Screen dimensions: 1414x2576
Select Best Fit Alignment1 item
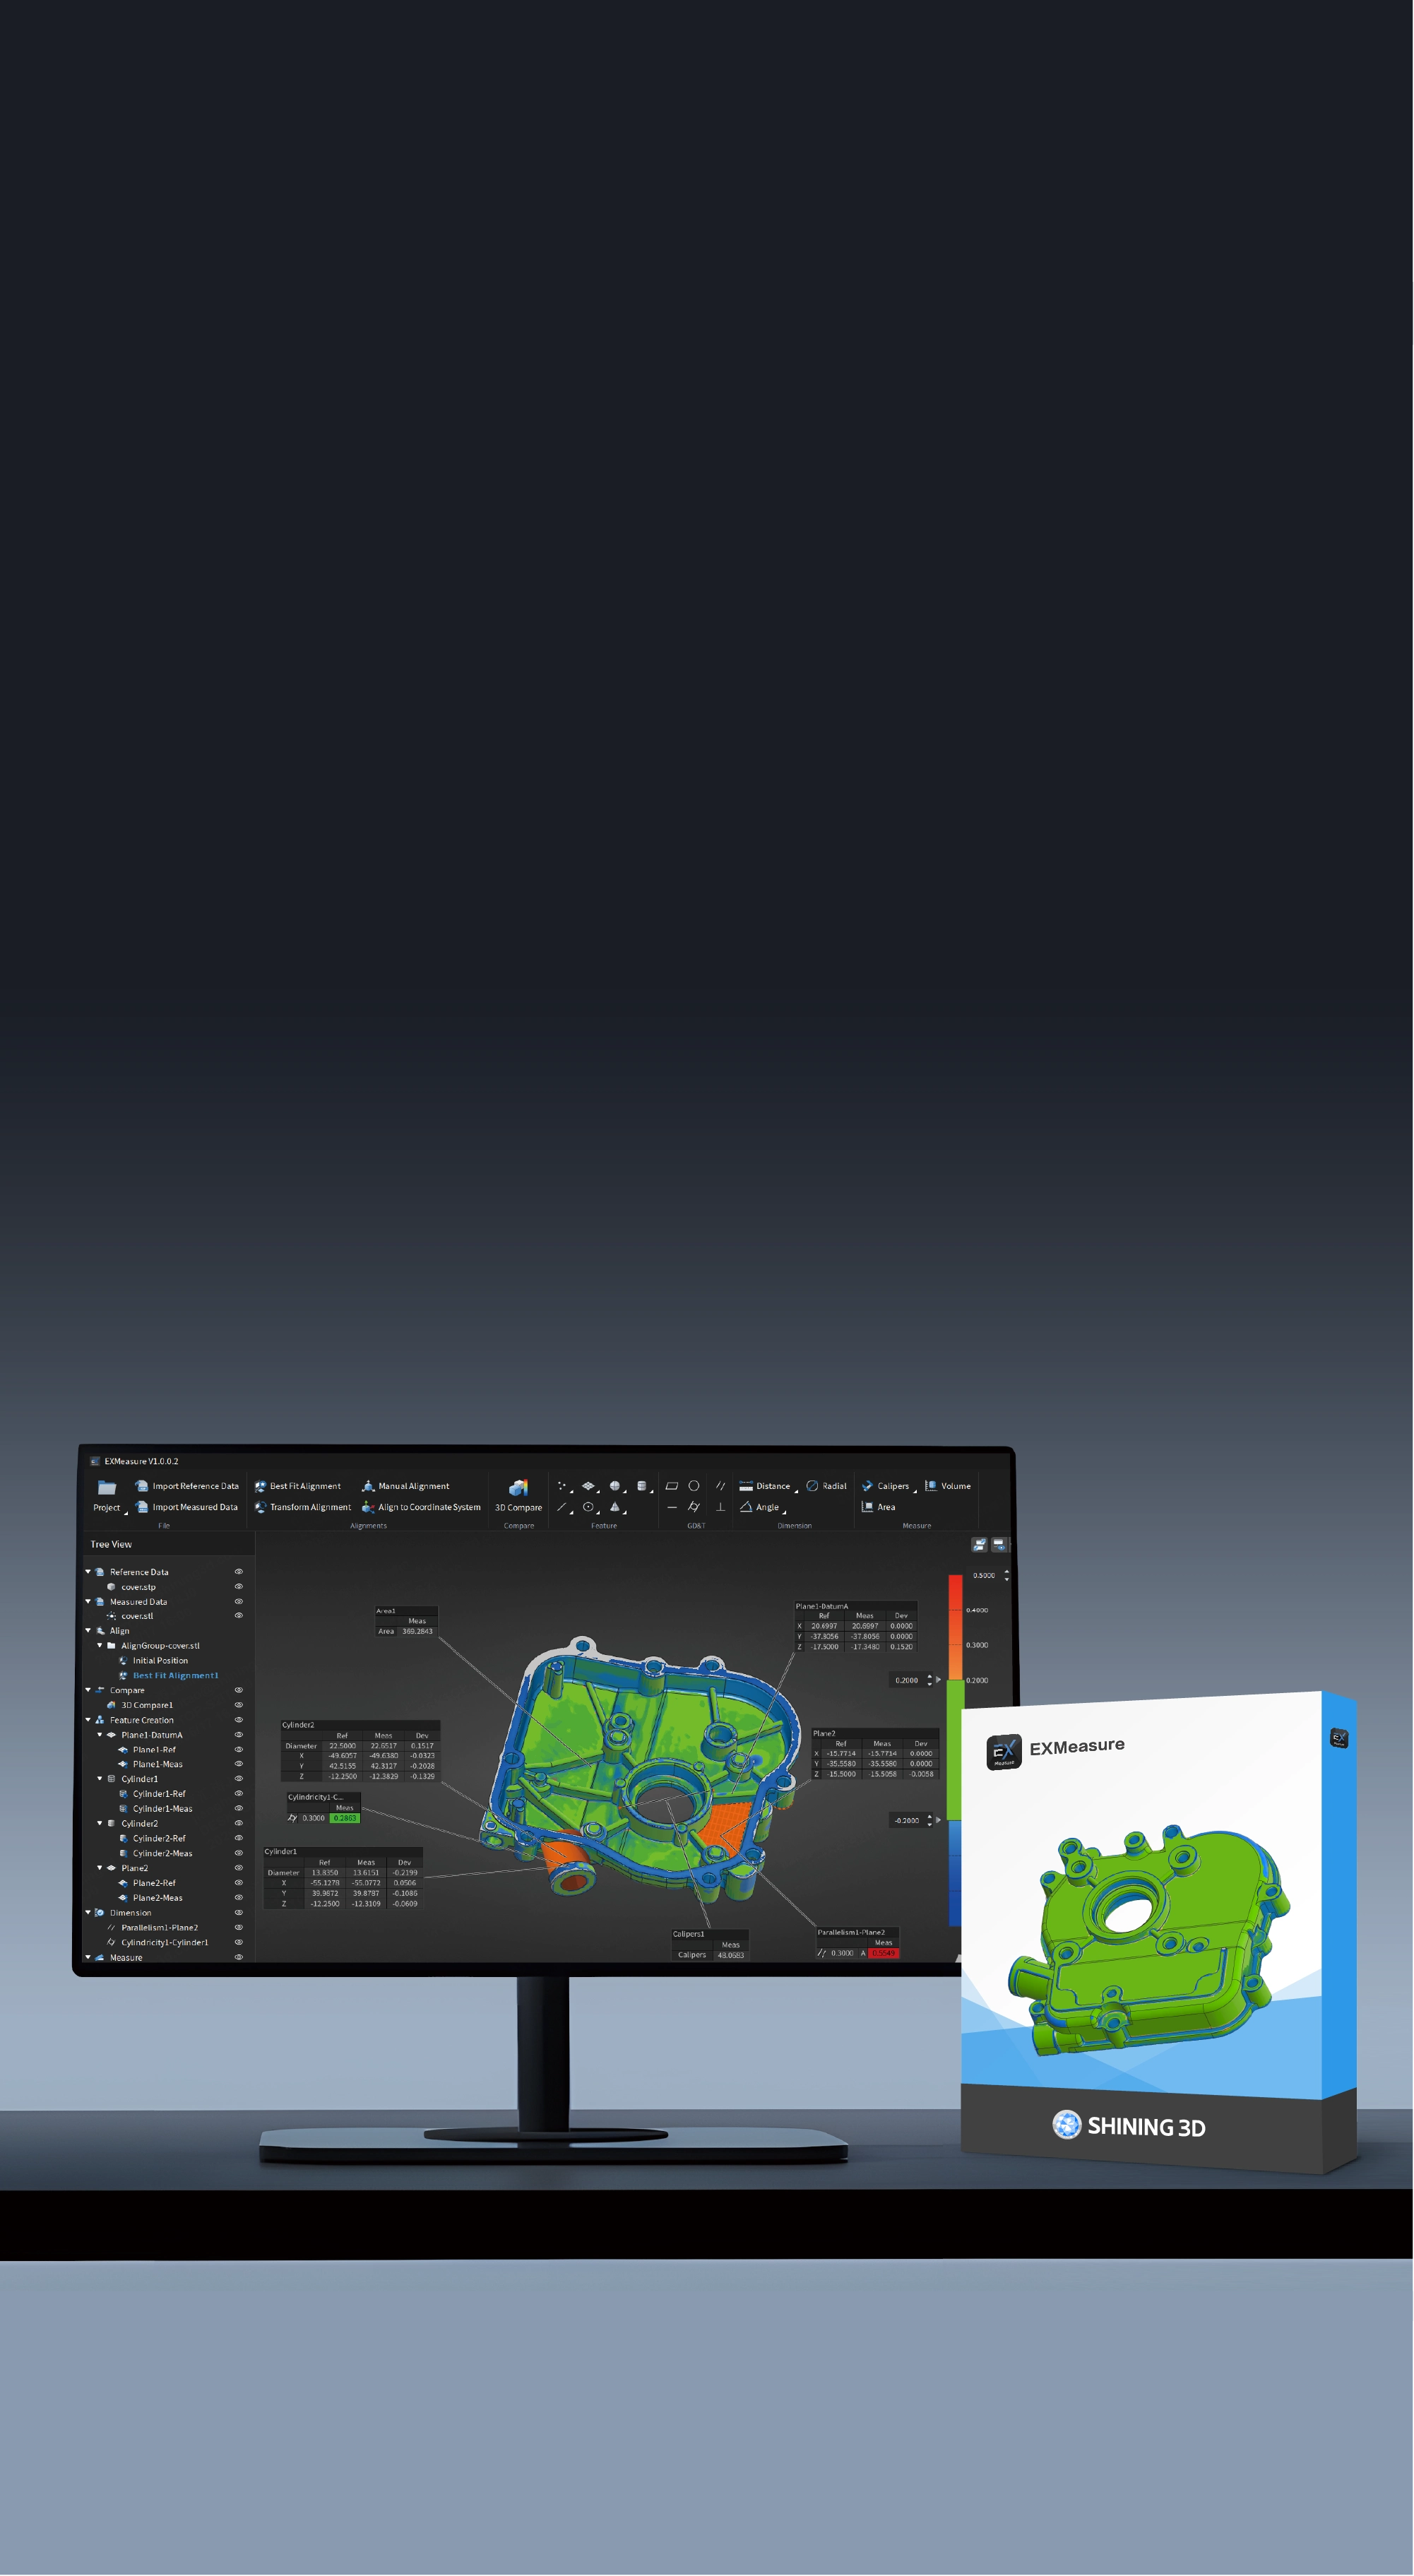pyautogui.click(x=175, y=1676)
